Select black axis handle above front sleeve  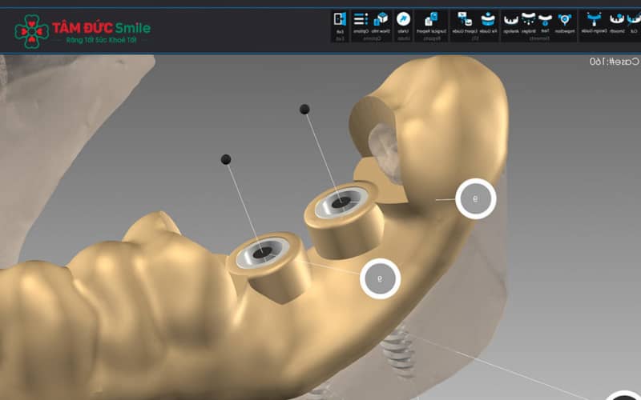226,159
